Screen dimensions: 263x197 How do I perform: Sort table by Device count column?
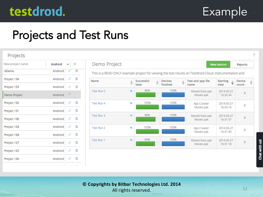pos(251,83)
